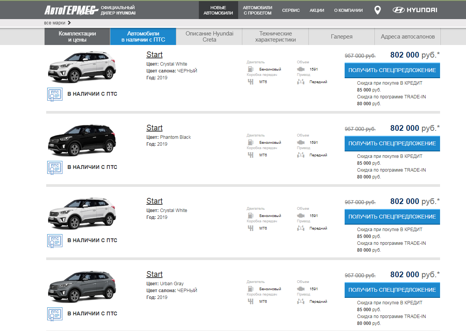Image resolution: width=466 pixels, height=331 pixels.
Task: Click Получить спецпредложение for first white car
Action: coord(392,70)
